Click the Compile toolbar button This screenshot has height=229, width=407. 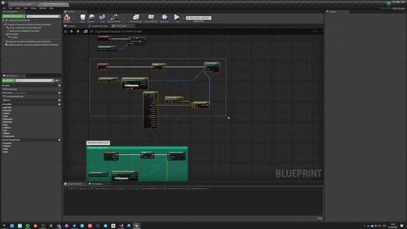tap(67, 18)
